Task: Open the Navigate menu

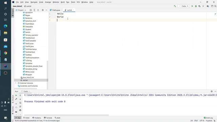Action: tap(34, 2)
